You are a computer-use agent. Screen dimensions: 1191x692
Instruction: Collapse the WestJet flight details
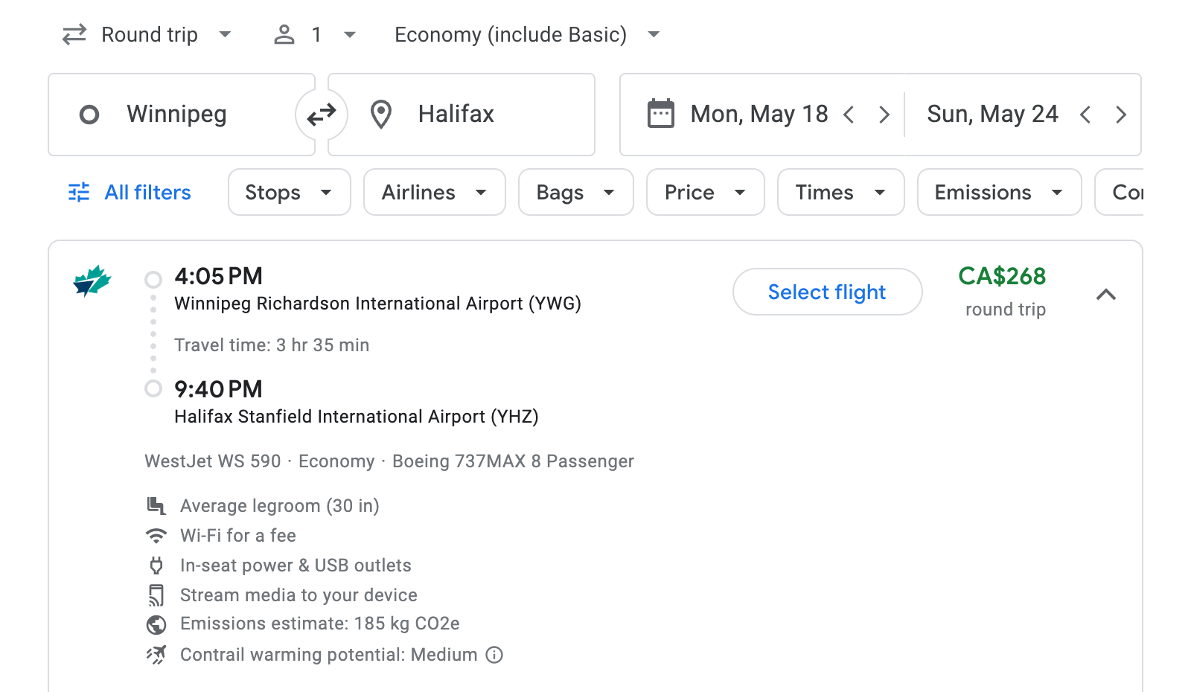click(1107, 295)
